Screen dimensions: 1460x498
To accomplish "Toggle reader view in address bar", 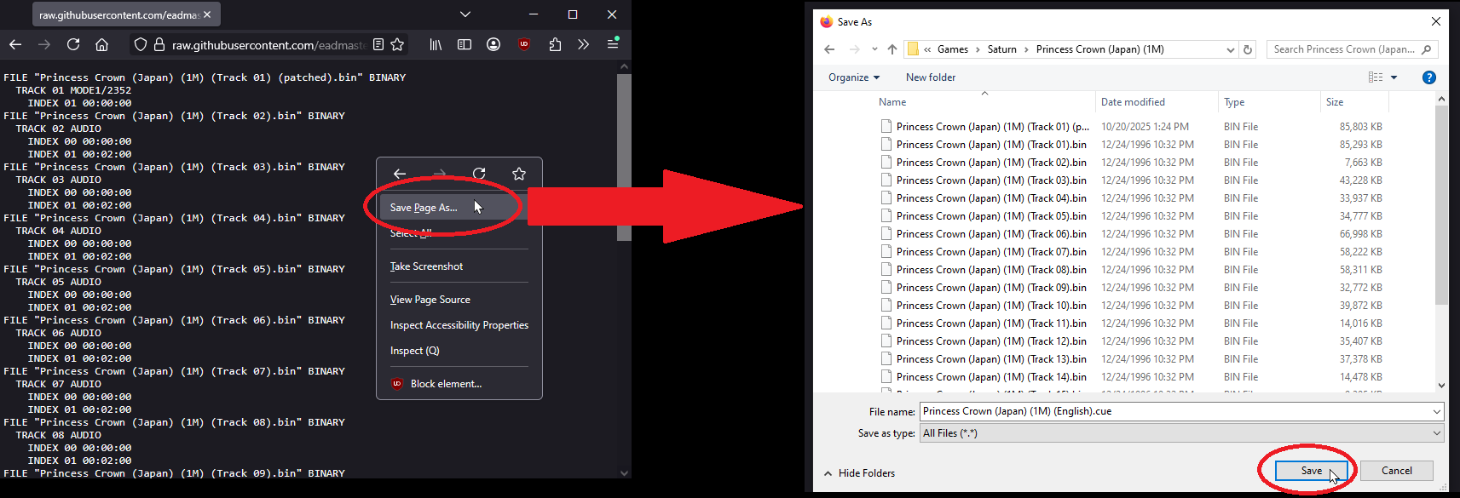I will click(378, 44).
